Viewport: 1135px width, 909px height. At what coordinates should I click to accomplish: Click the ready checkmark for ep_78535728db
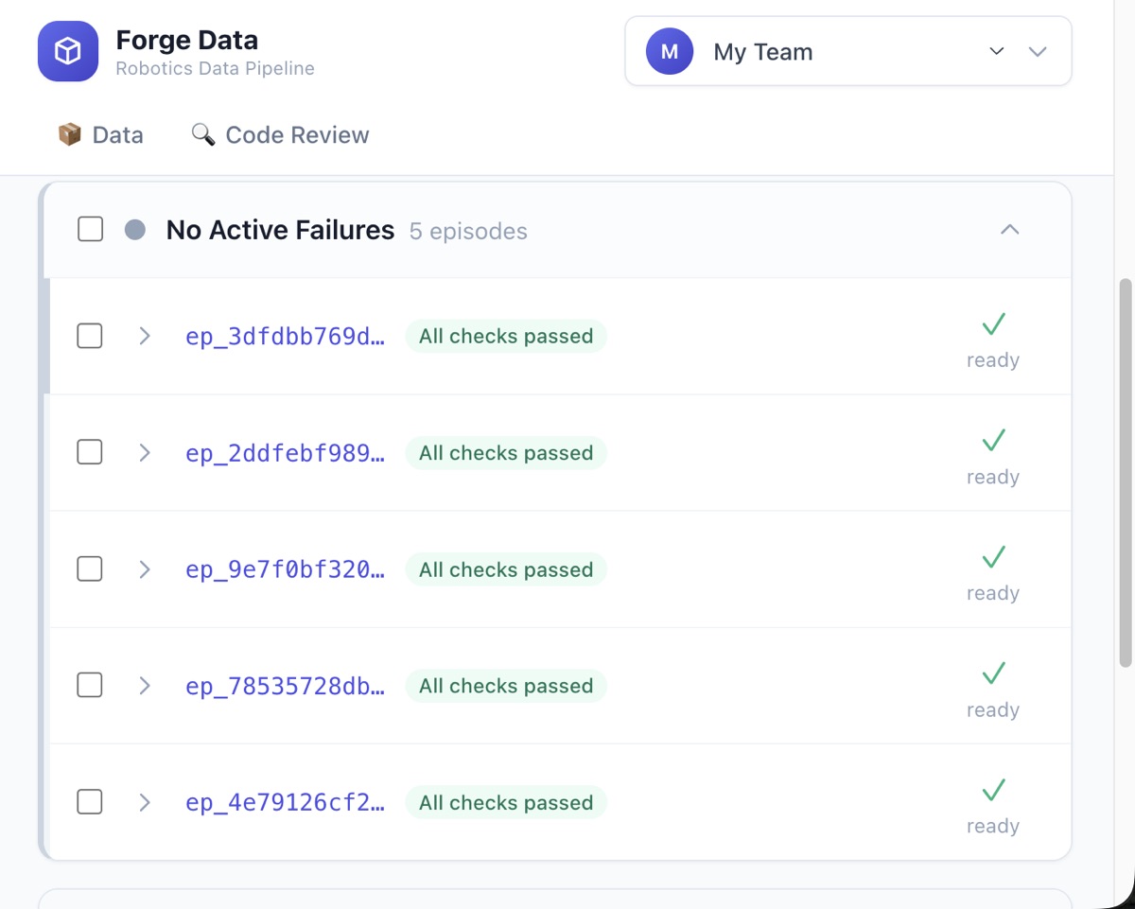(993, 673)
